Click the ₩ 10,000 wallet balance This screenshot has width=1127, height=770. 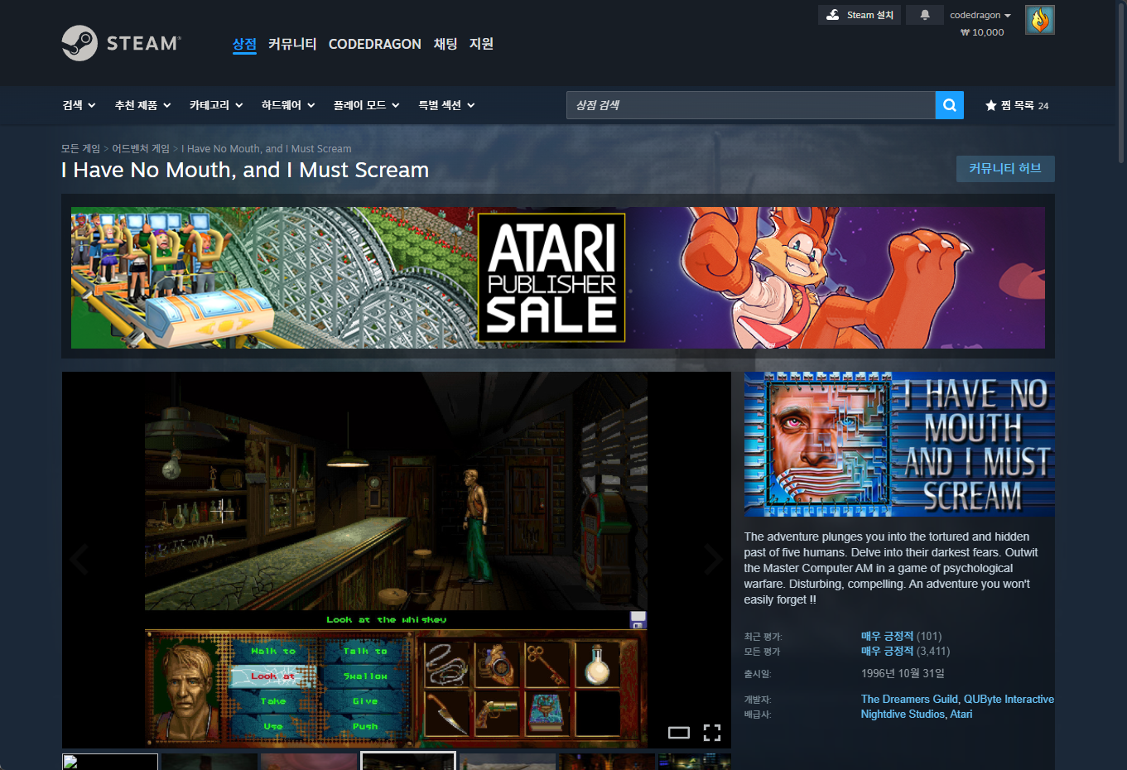click(982, 32)
